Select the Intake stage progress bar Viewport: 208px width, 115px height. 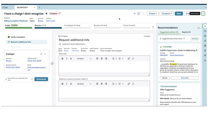19,28
